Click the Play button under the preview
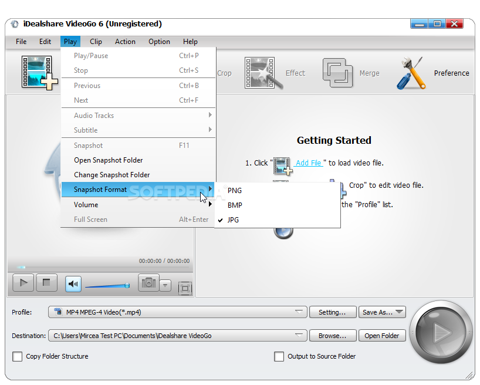The height and width of the screenshot is (385, 480). pos(23,282)
